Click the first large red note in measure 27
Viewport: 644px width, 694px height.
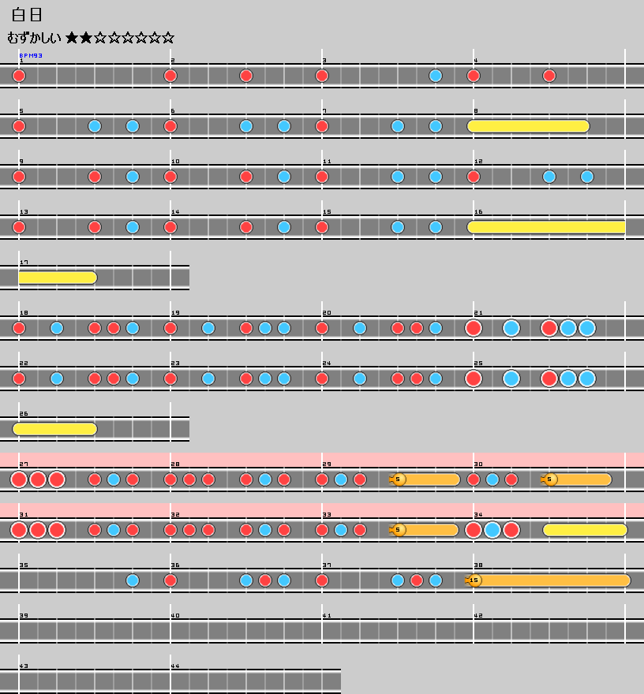pos(19,479)
